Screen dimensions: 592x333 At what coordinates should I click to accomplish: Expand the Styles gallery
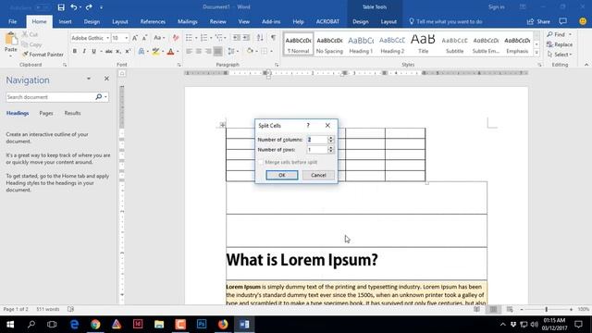[x=536, y=53]
